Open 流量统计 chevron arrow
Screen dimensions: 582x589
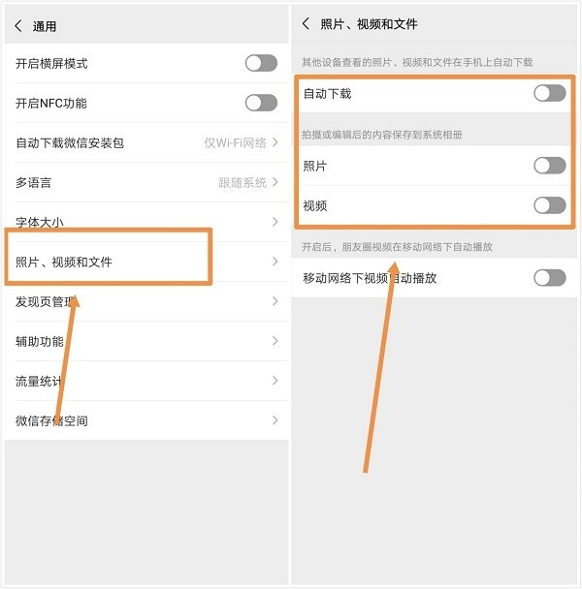(x=275, y=381)
